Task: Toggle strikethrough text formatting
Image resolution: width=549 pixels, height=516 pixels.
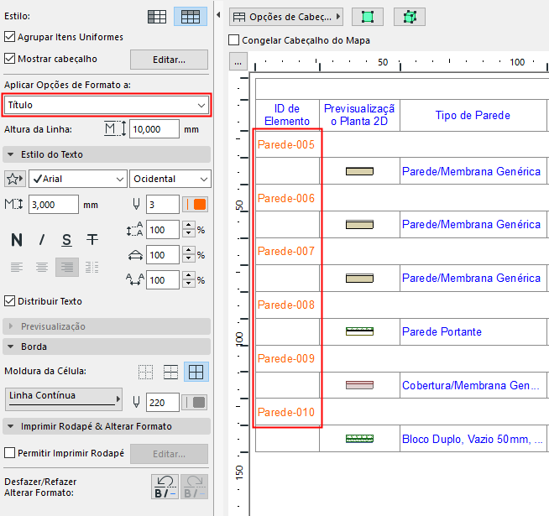Action: [92, 240]
